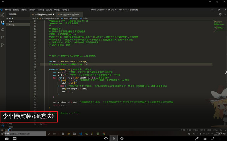Open the Search view in the activity bar
The width and height of the screenshot is (227, 141).
click(x=2, y=30)
